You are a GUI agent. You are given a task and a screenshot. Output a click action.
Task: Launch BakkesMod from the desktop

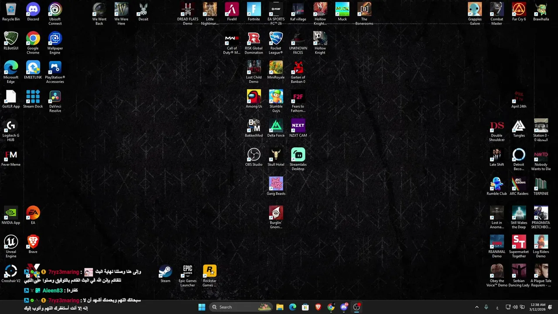254,128
